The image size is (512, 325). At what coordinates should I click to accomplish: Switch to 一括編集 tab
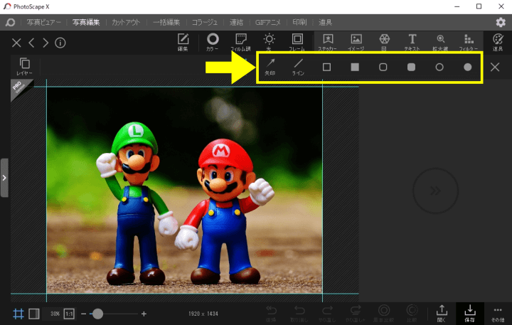click(166, 22)
